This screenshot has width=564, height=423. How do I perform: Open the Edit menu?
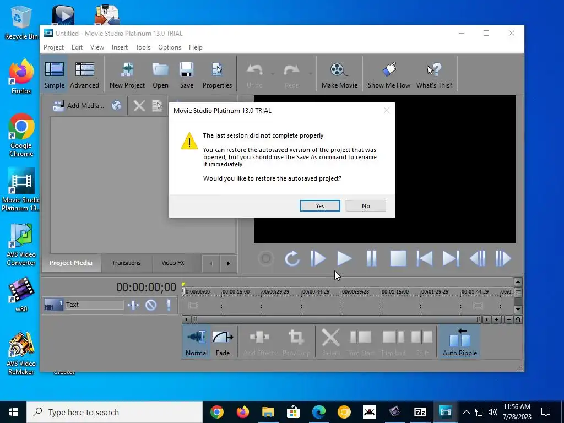(x=77, y=47)
